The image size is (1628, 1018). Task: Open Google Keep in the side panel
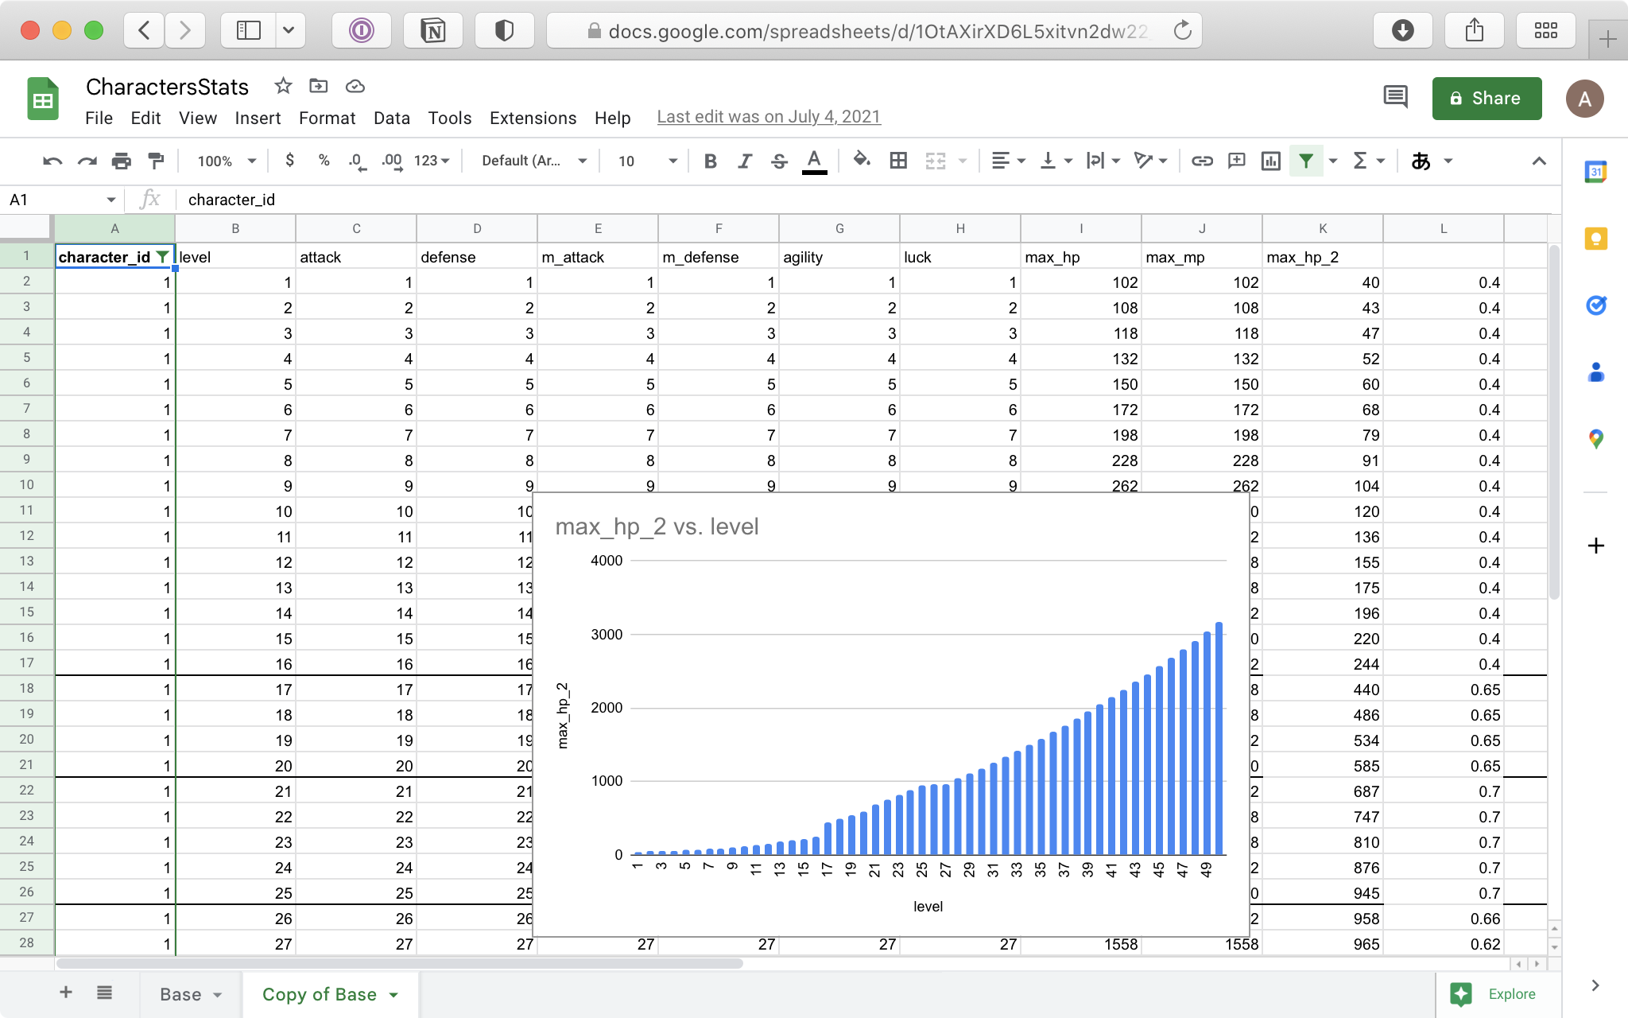pyautogui.click(x=1597, y=238)
